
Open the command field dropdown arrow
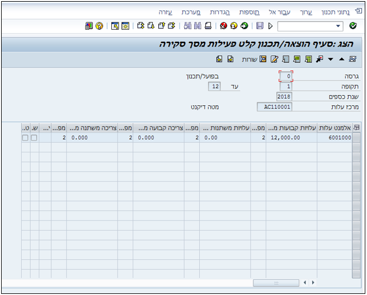pos(338,26)
